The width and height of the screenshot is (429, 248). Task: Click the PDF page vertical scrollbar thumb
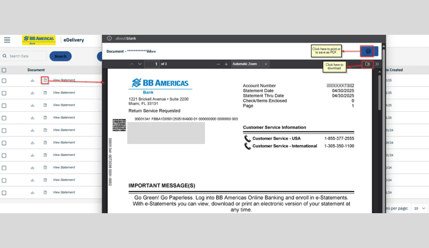(379, 92)
